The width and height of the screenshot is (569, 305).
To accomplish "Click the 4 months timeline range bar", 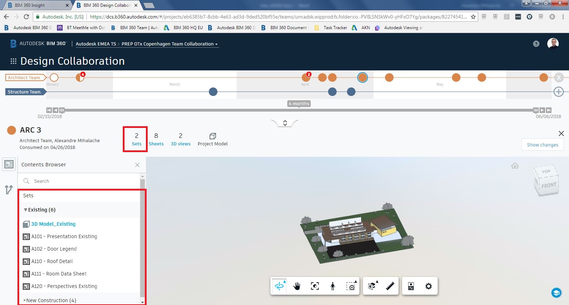I will (299, 110).
